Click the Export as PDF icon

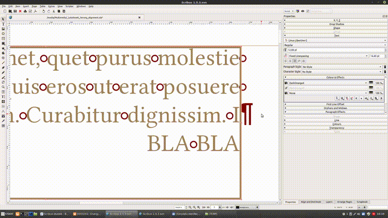[x=35, y=11]
